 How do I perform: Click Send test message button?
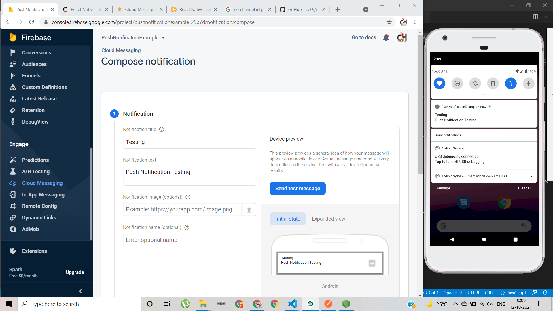tap(298, 189)
